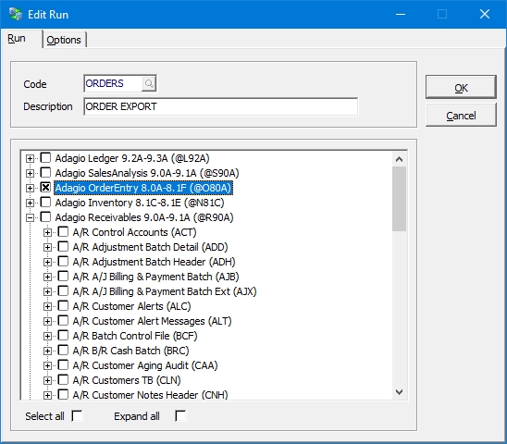Image resolution: width=507 pixels, height=444 pixels.
Task: Click the scroll up arrow in module list
Action: pos(399,159)
